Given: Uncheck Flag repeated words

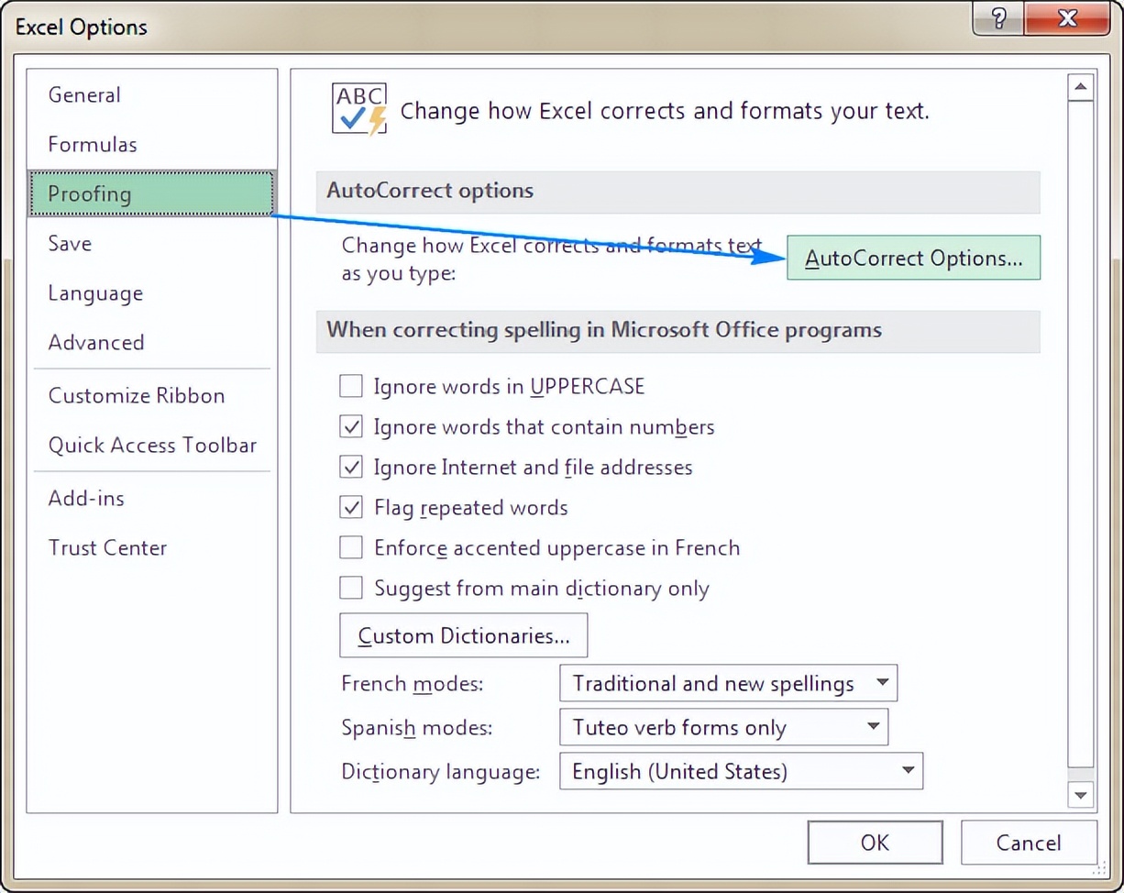Looking at the screenshot, I should 351,507.
